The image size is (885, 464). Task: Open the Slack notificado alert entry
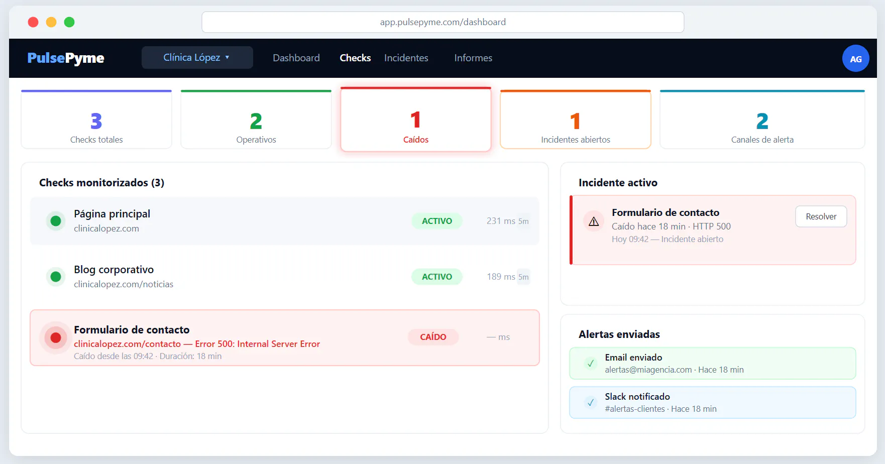(713, 402)
